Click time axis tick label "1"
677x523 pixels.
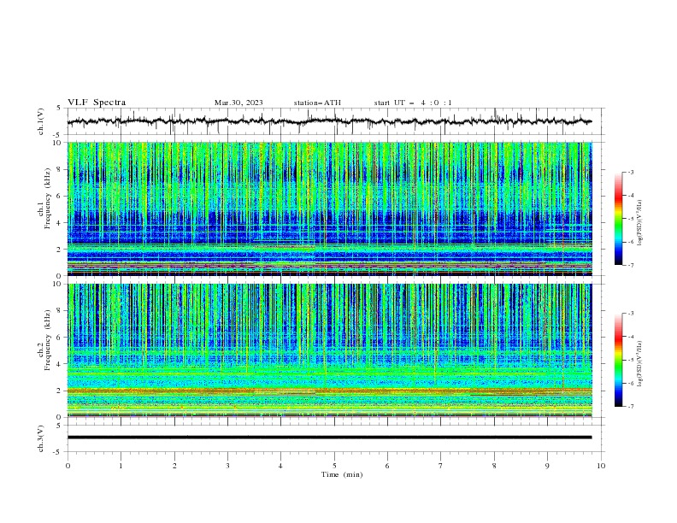[x=121, y=466]
